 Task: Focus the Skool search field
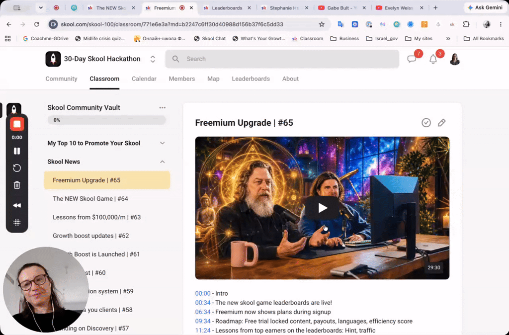pyautogui.click(x=282, y=59)
